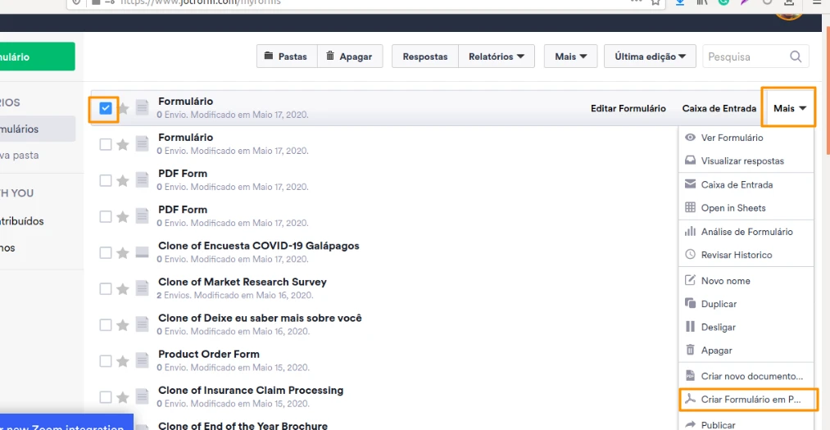
Task: Click the Editar Formulário link
Action: pos(628,108)
